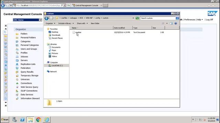The height and width of the screenshot is (123, 220).
Task: Open the Share with menu
Action: (x=82, y=24)
